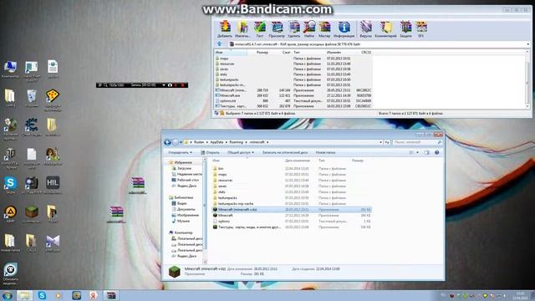Go up one folder level in WinRAR

pos(219,44)
